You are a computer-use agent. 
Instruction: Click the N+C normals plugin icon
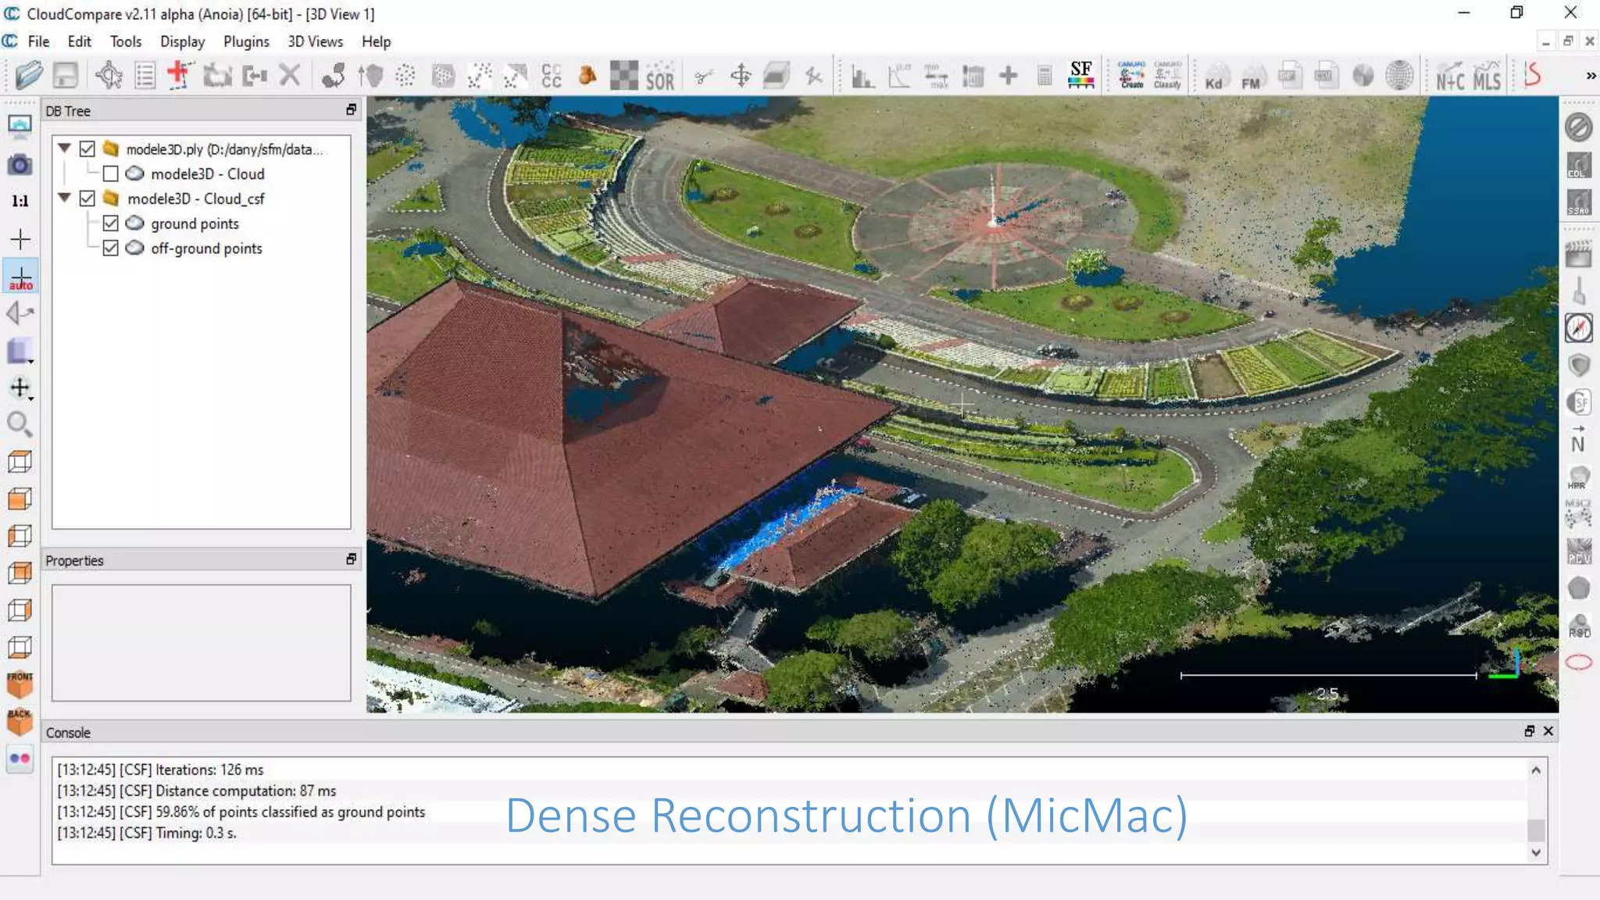(x=1450, y=76)
